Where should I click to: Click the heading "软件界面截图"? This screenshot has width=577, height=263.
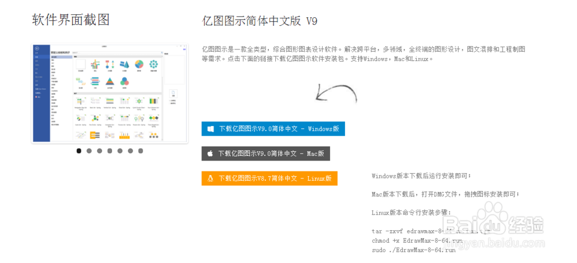[70, 20]
